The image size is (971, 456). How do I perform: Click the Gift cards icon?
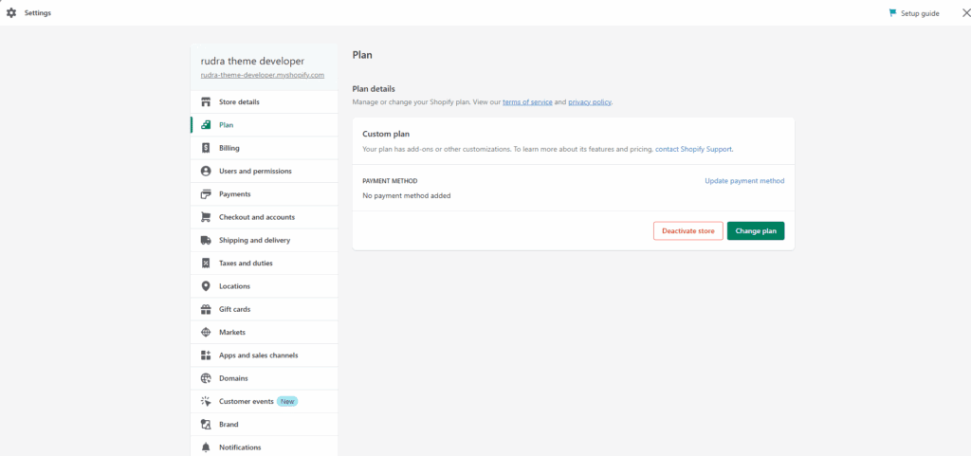click(206, 309)
